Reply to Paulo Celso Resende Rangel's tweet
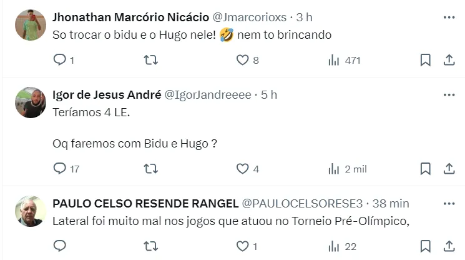Viewport: 465px width, 260px height. [x=61, y=246]
